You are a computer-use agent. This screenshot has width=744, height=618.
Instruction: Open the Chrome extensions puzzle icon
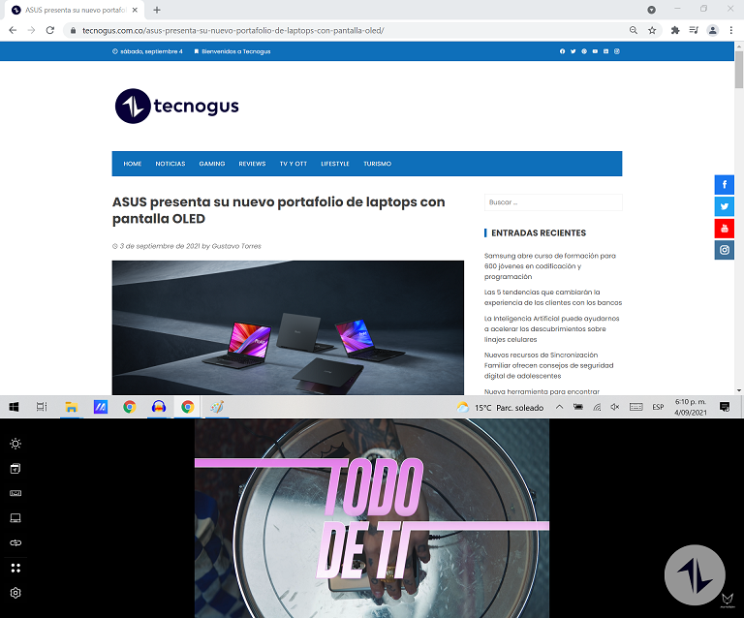pos(675,30)
